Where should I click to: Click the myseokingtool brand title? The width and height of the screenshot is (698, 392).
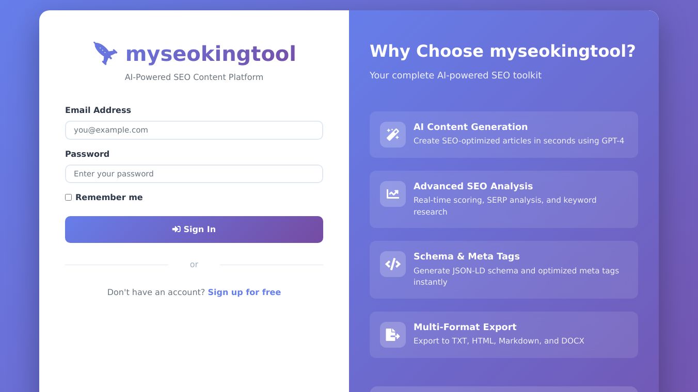click(x=211, y=54)
